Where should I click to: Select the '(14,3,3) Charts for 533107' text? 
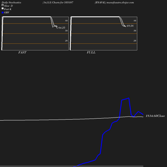[x=58, y=3]
